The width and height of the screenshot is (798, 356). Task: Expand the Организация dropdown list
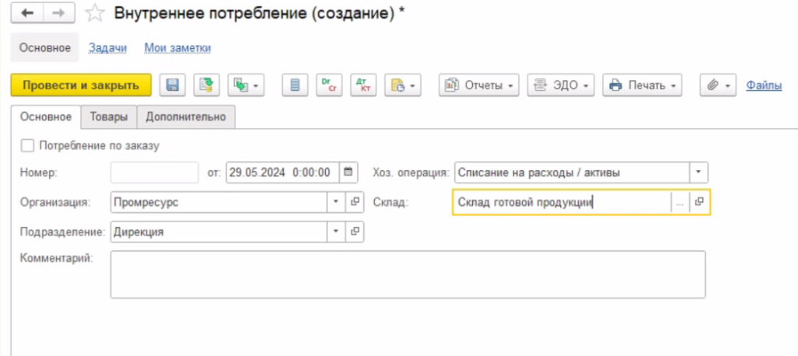[336, 202]
